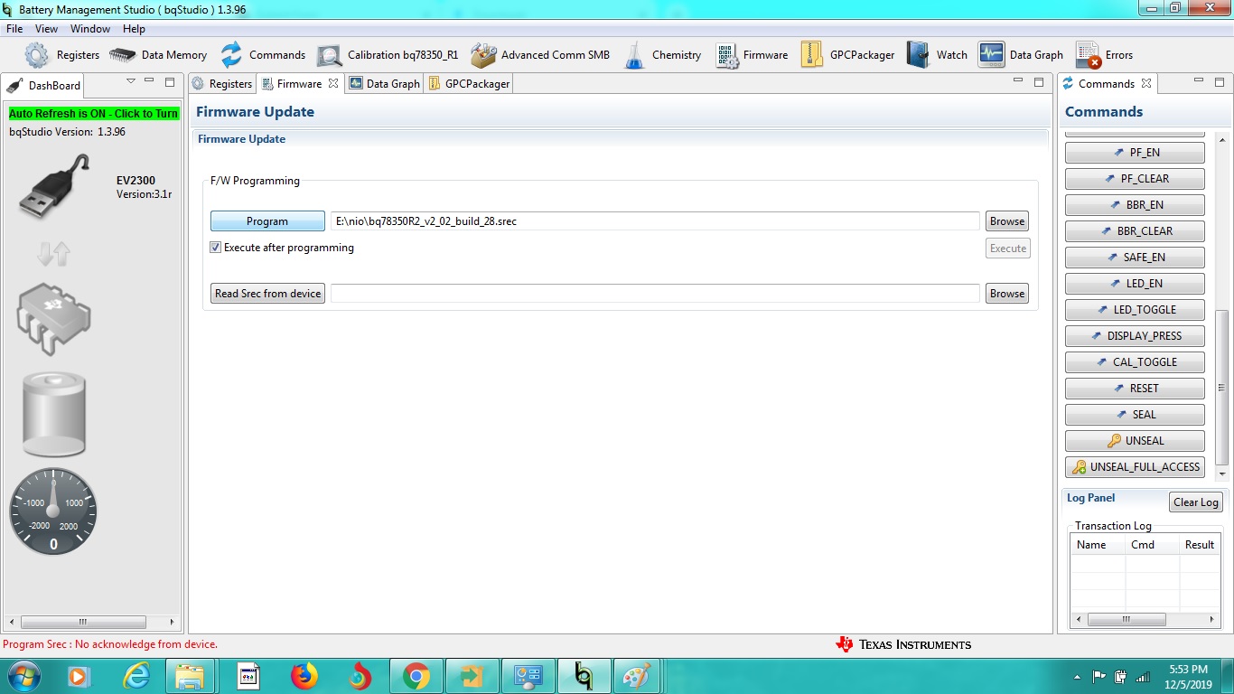Select the DashBoard tab
The width and height of the screenshot is (1234, 694).
(44, 85)
